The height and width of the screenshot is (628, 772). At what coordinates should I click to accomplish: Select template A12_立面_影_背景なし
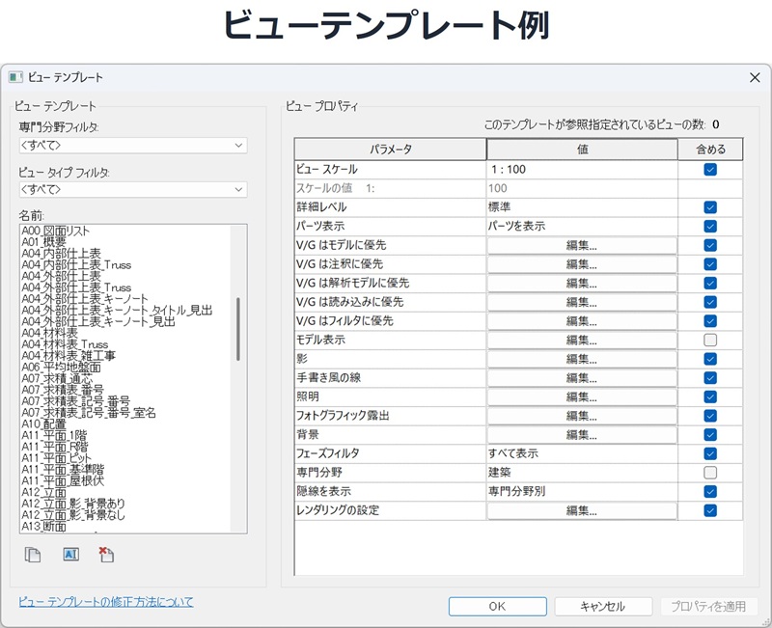tap(73, 515)
